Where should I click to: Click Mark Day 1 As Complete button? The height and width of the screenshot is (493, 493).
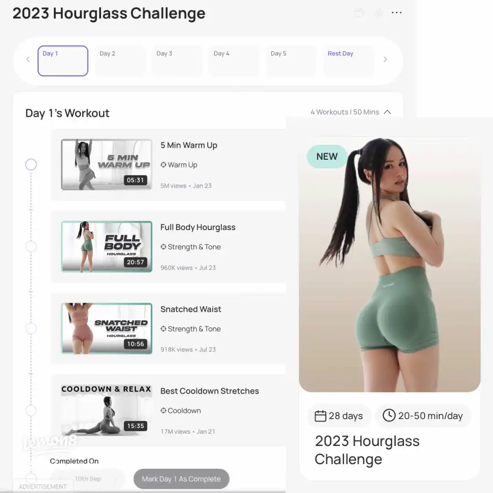click(181, 479)
